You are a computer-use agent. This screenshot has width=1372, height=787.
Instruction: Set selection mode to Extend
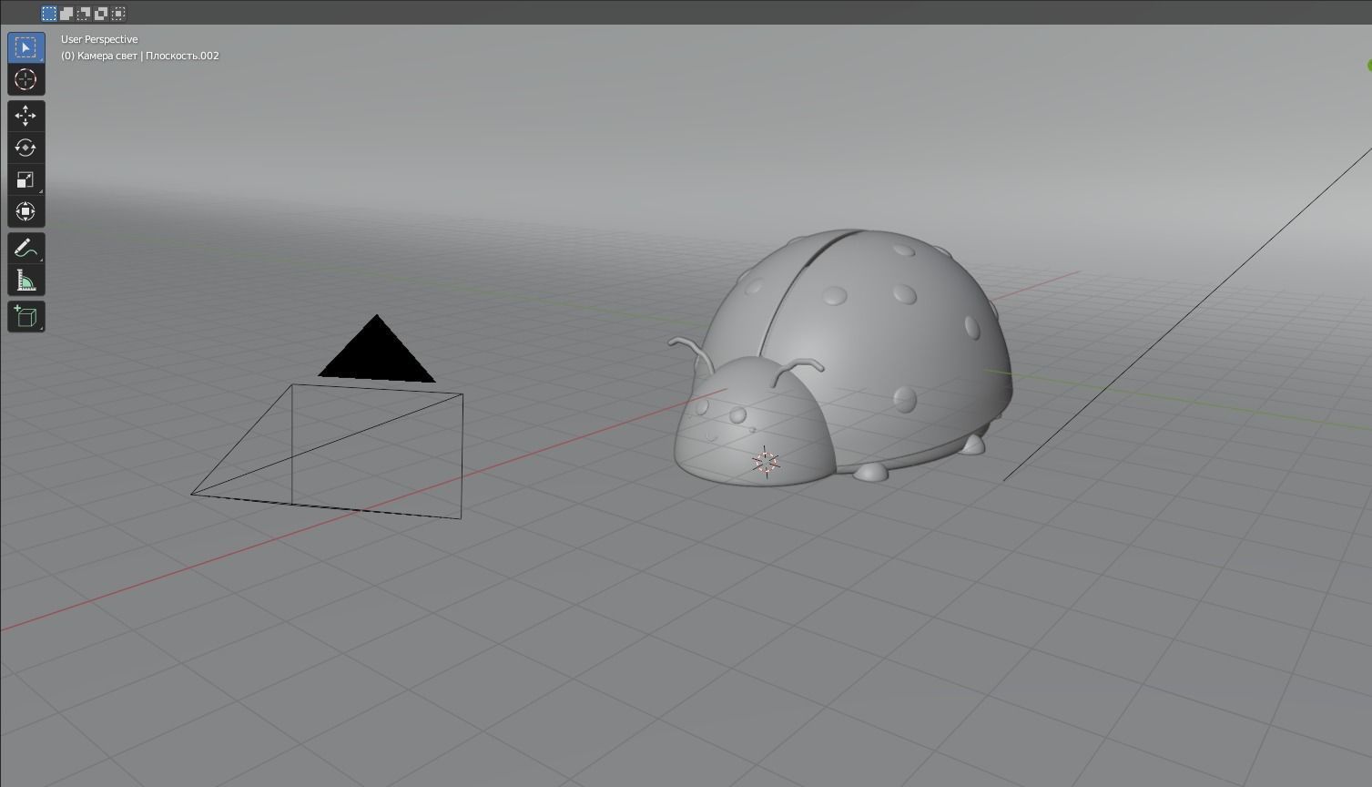[x=66, y=13]
